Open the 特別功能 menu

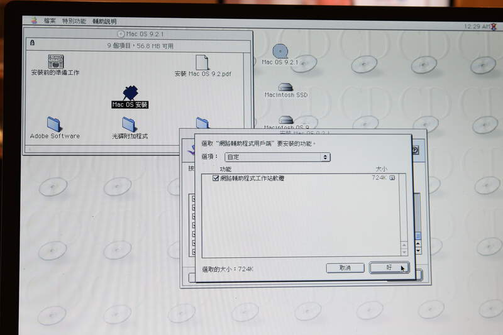(x=74, y=21)
